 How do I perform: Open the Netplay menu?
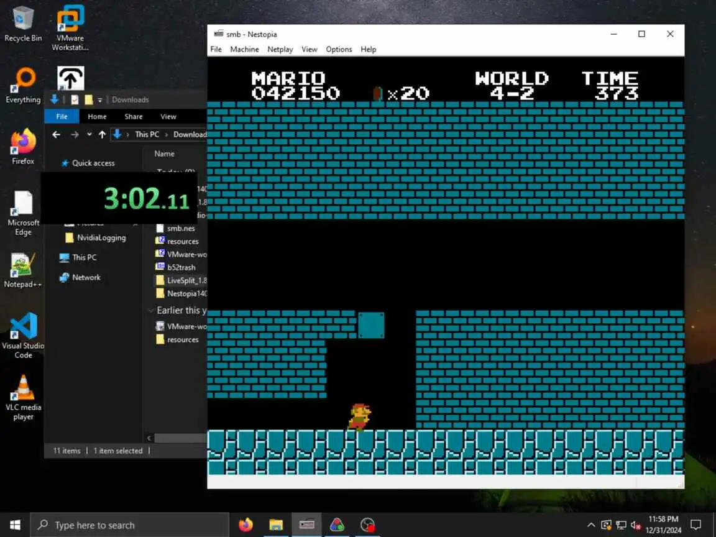point(280,49)
